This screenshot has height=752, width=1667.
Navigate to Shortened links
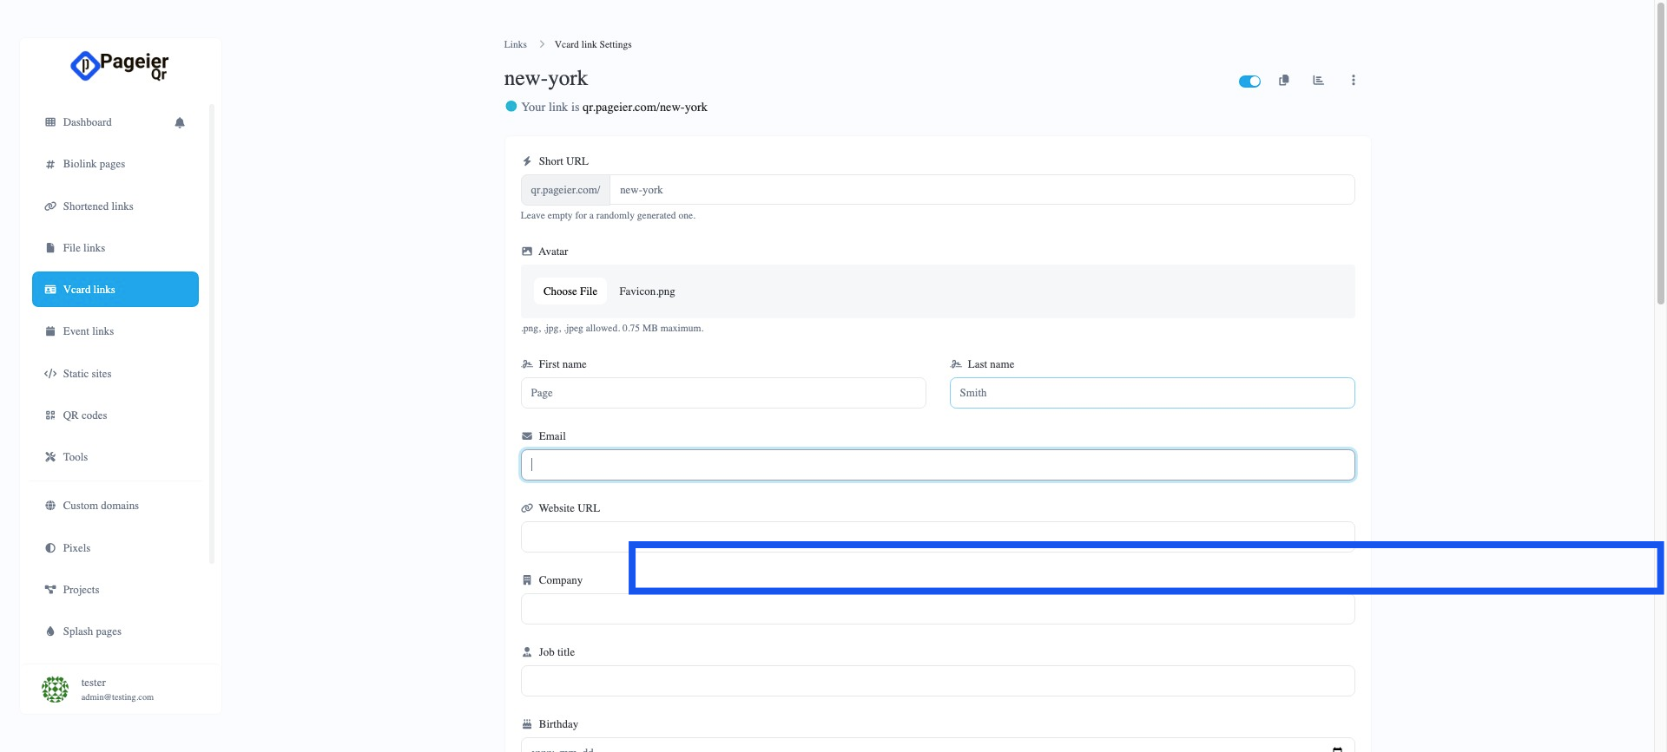(x=98, y=206)
